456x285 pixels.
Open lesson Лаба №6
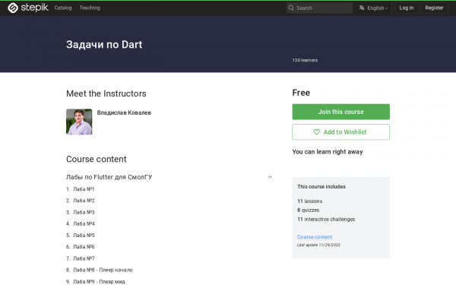[84, 246]
